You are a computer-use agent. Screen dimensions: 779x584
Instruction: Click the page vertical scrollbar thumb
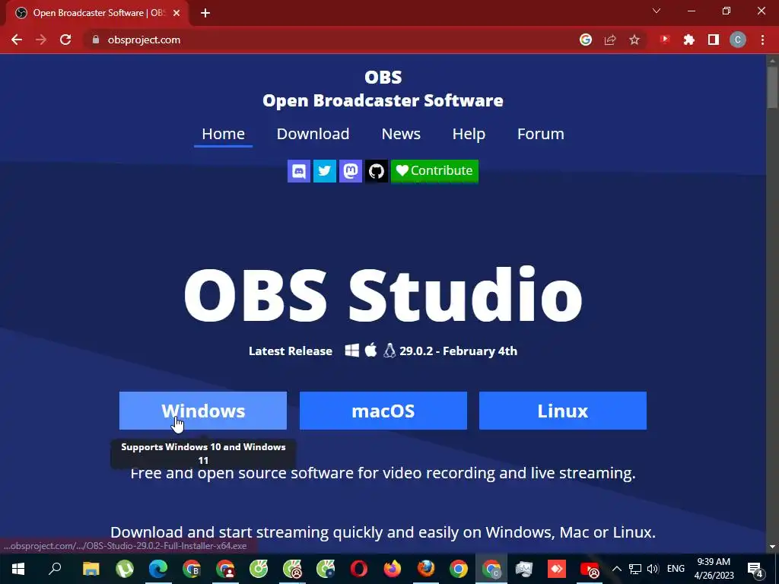(x=772, y=87)
